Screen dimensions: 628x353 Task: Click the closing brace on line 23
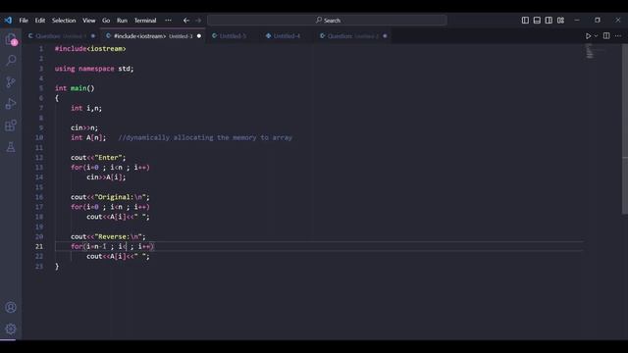[57, 267]
